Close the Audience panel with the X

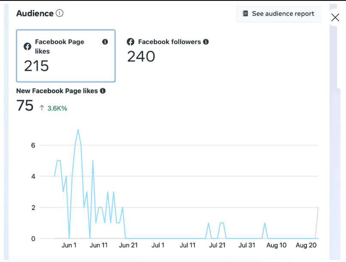point(335,18)
